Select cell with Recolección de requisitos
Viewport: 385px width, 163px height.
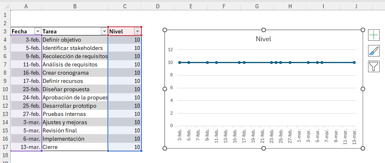(x=75, y=56)
